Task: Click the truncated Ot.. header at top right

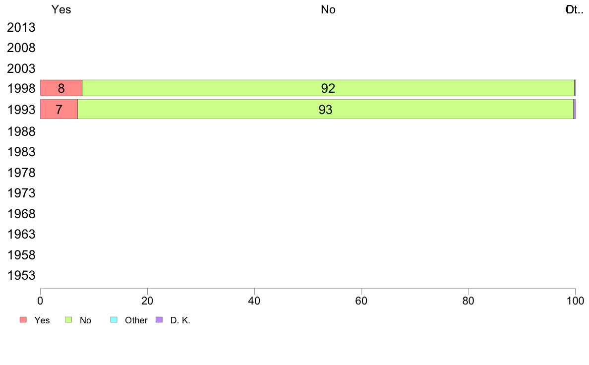Action: [574, 9]
